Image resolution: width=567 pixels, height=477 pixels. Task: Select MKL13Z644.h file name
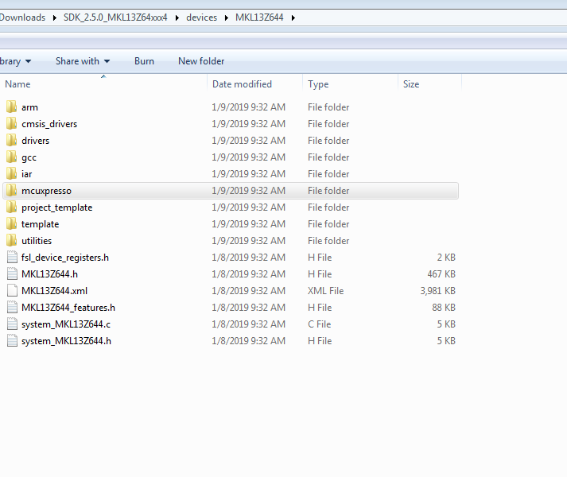pyautogui.click(x=49, y=274)
